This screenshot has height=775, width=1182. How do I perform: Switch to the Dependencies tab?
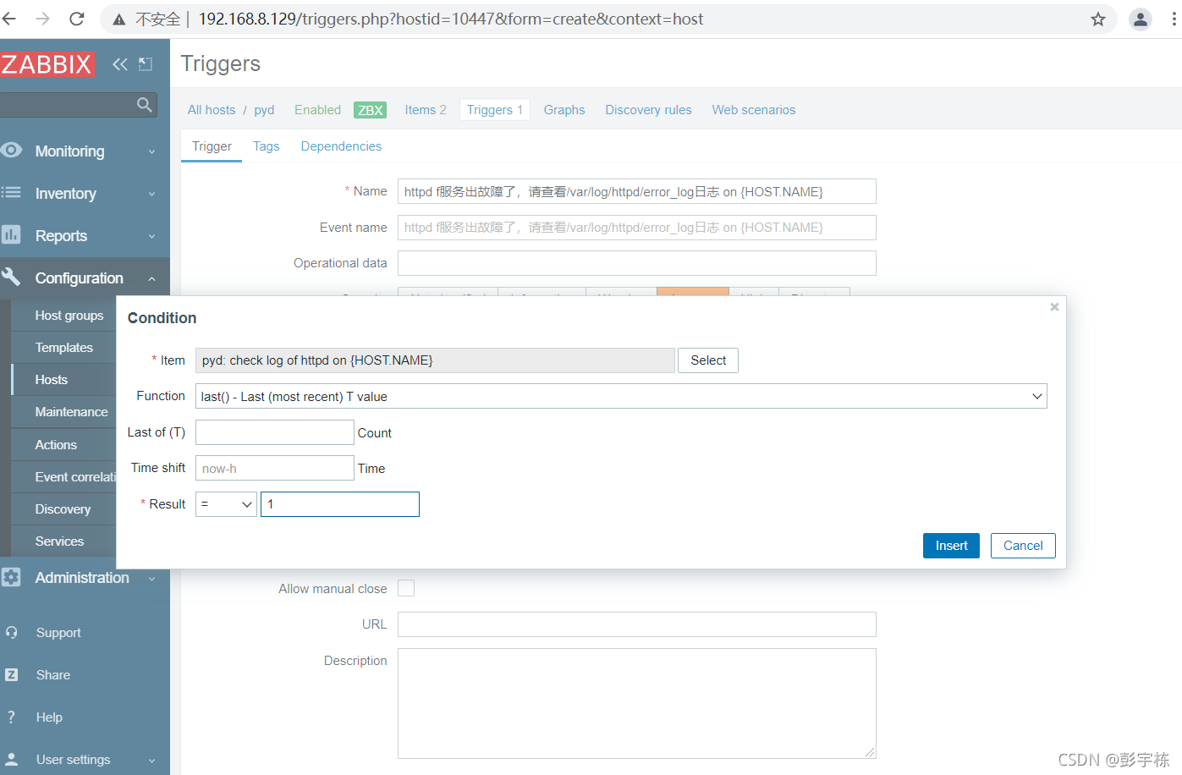(341, 146)
